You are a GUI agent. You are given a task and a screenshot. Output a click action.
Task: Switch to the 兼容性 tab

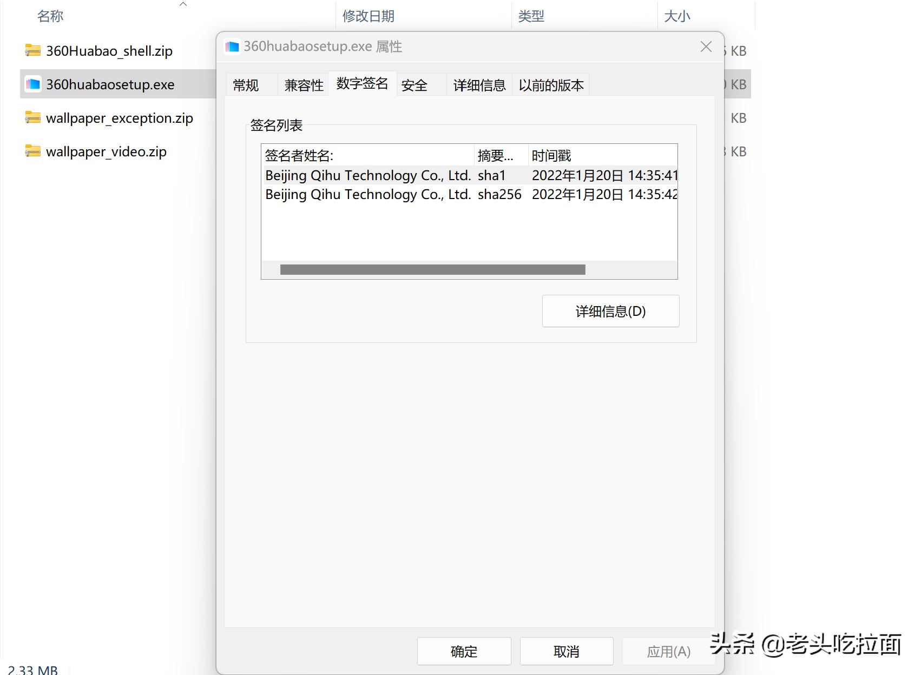pos(304,85)
